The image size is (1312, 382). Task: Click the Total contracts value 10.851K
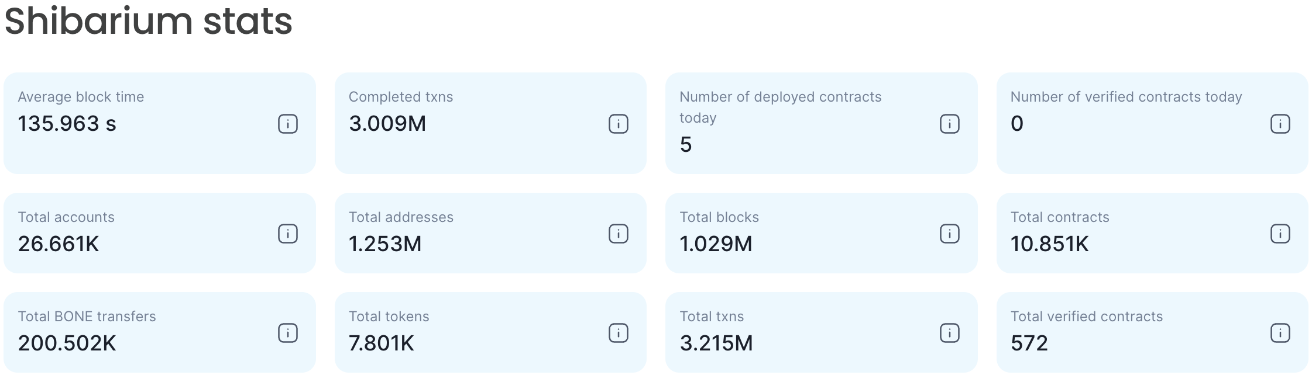coord(1049,244)
